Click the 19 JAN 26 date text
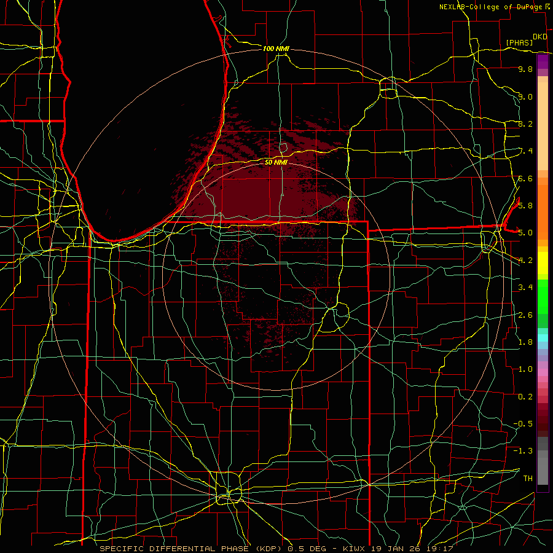Viewport: 553px width, 553px height. pos(396,549)
